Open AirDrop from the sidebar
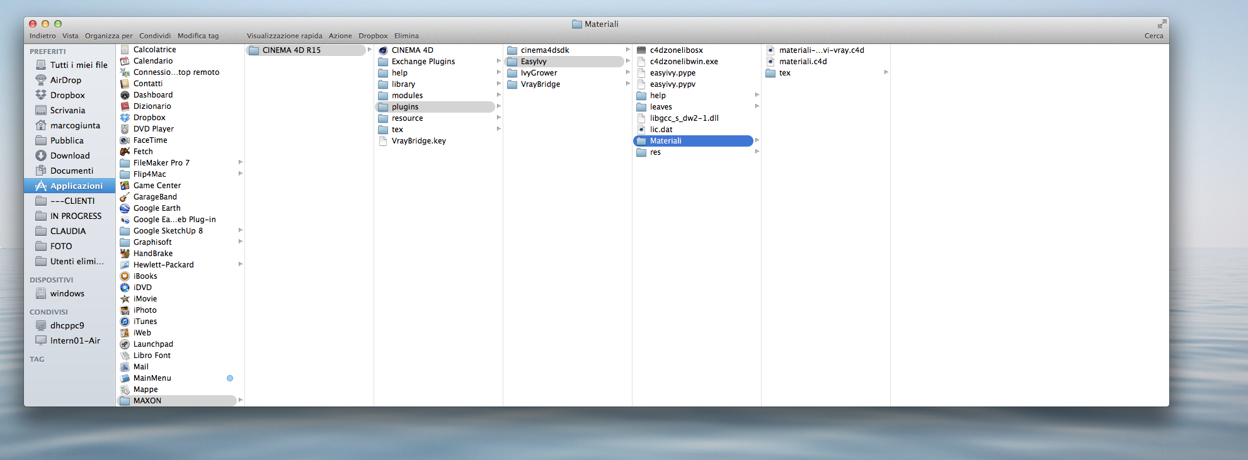This screenshot has height=460, width=1248. pos(65,80)
